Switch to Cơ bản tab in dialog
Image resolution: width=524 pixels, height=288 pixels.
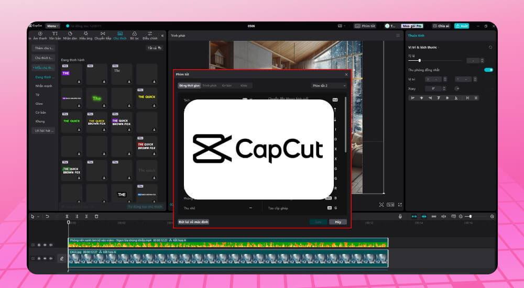point(227,85)
